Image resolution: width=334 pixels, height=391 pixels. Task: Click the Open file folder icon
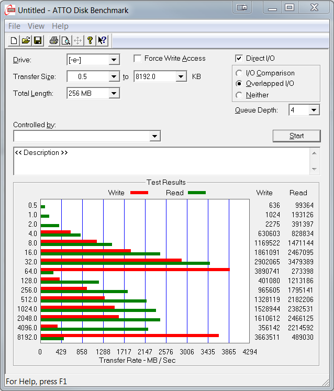tap(26, 40)
